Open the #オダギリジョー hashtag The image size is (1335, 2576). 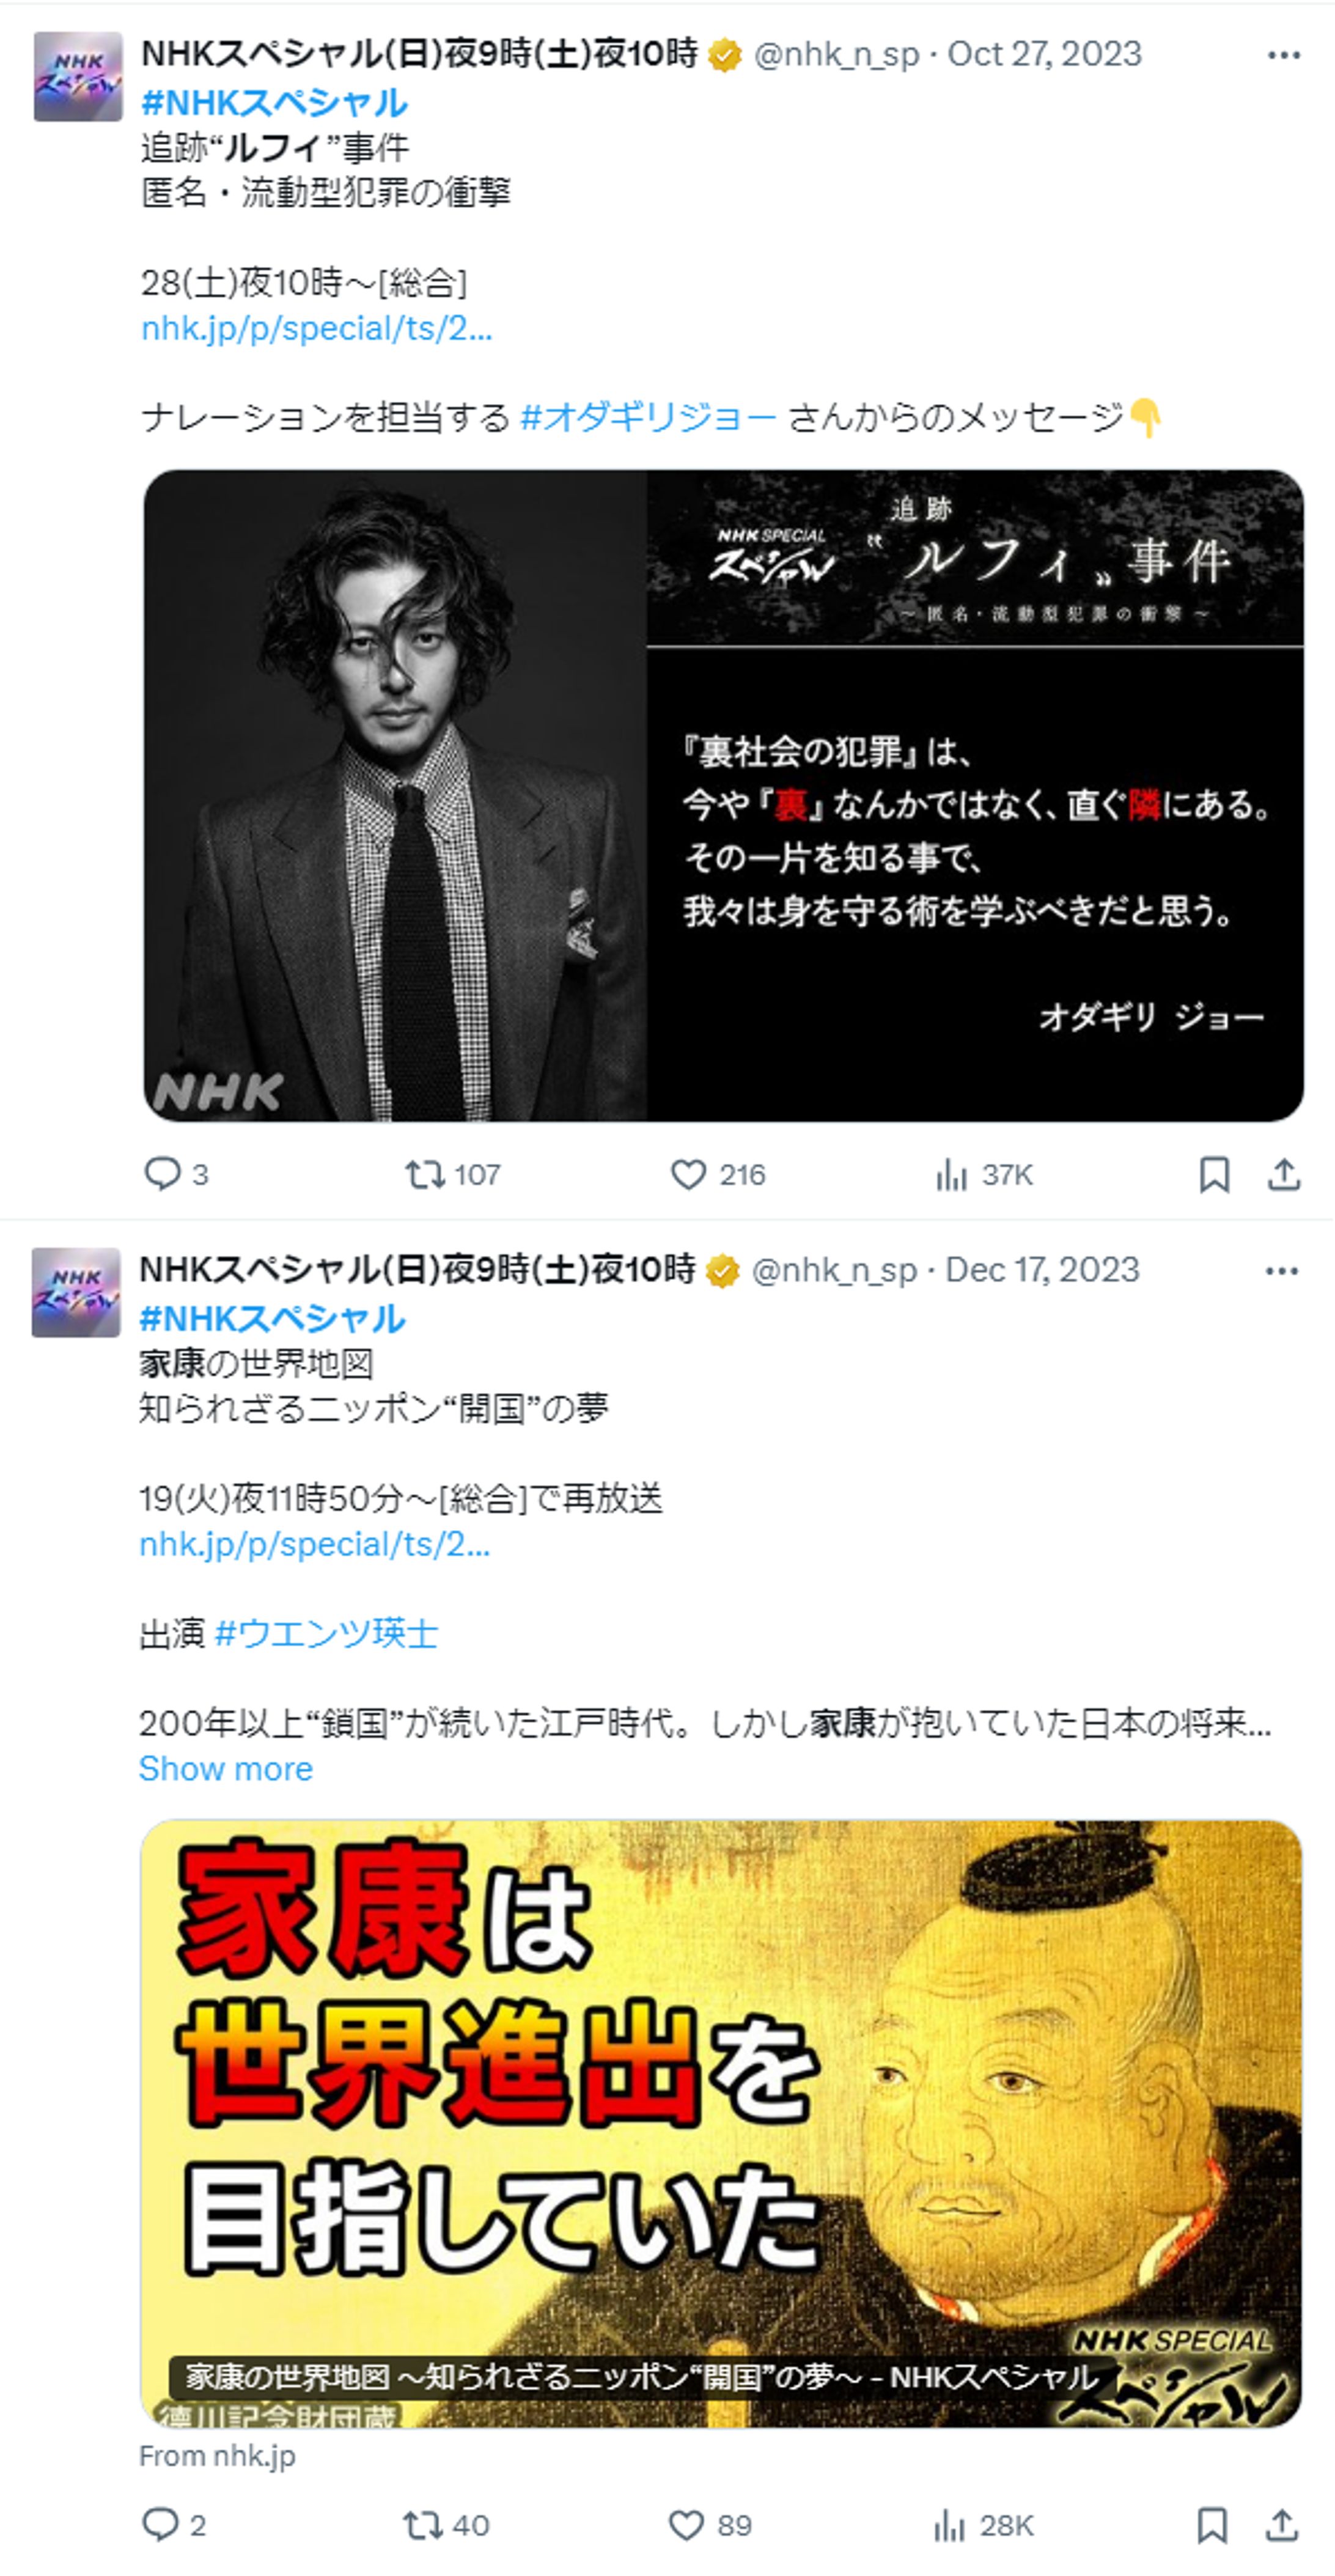649,417
